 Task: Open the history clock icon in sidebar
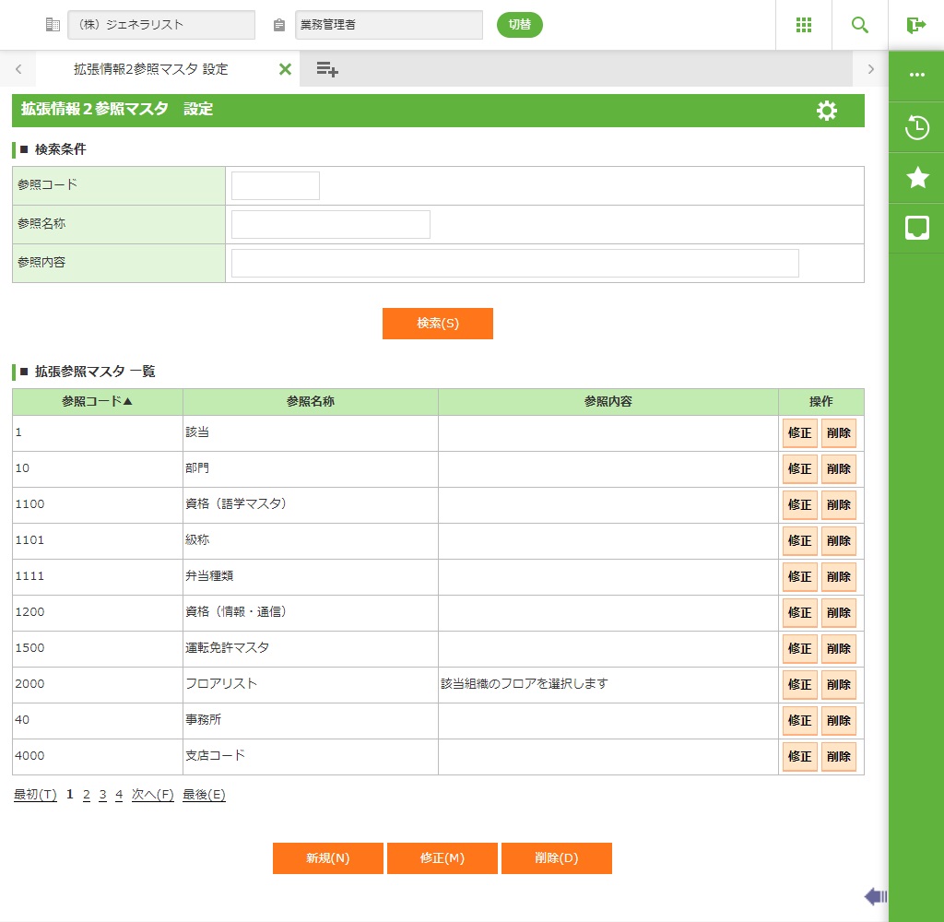tap(916, 127)
